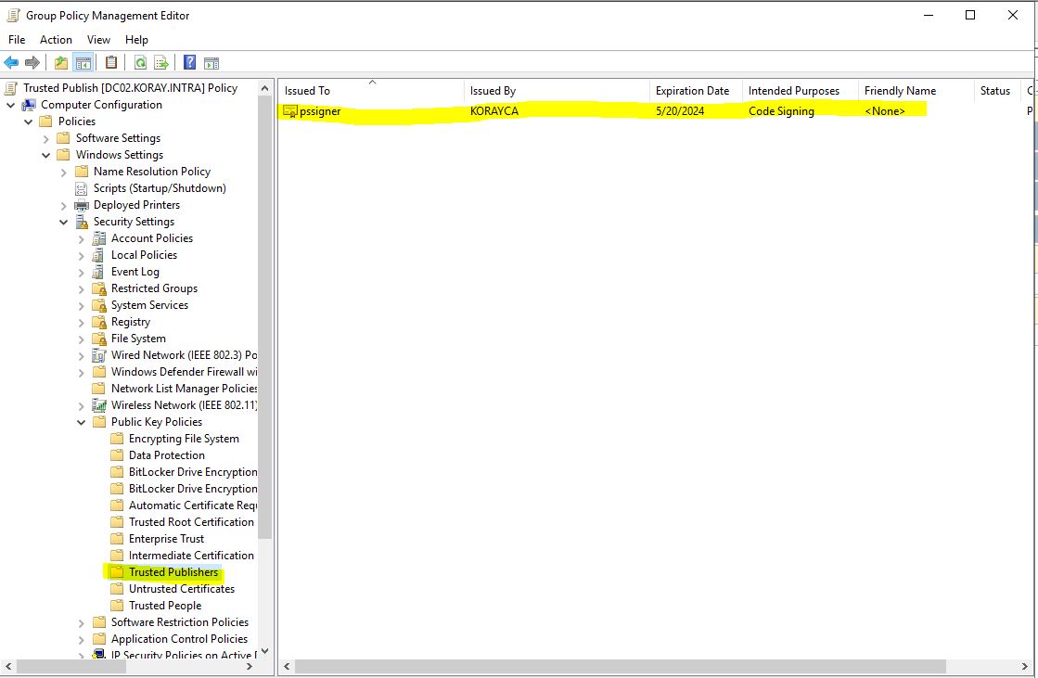Click details pane horizontal scroll right arrow

(x=1025, y=666)
